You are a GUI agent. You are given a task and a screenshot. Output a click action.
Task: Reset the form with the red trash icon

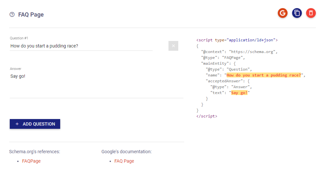(311, 13)
